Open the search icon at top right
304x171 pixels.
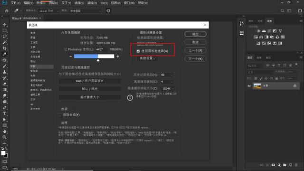click(283, 10)
